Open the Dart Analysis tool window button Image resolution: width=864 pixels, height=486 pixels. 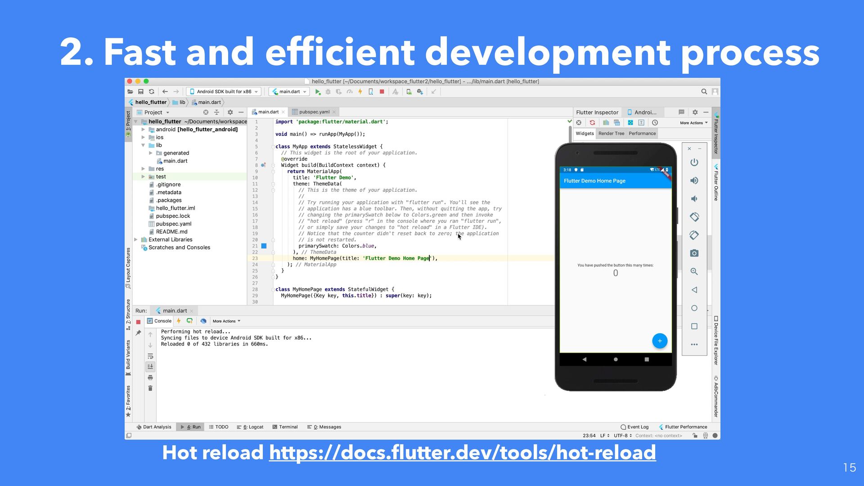click(x=153, y=427)
